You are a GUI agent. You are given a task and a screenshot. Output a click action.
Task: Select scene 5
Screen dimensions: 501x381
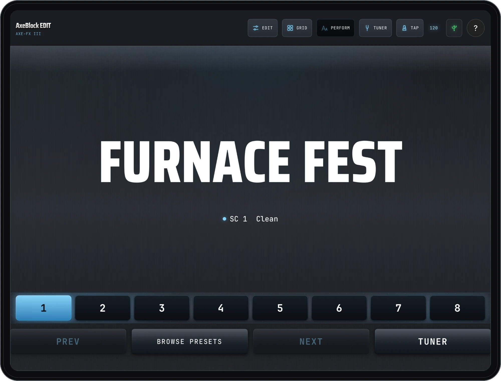click(280, 308)
